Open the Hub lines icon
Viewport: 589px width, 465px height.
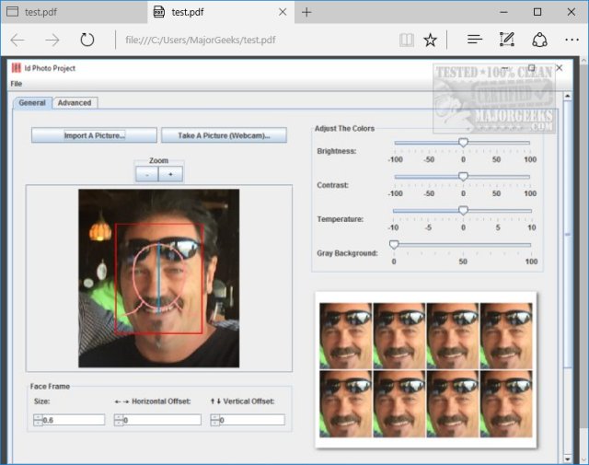click(474, 40)
